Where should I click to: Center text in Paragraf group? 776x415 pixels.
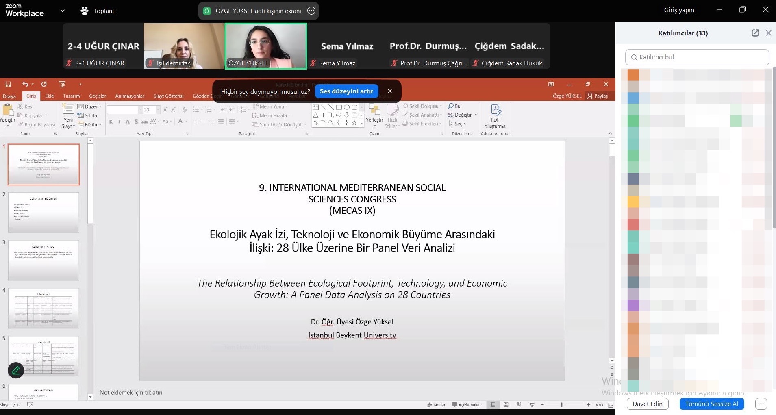(x=204, y=122)
